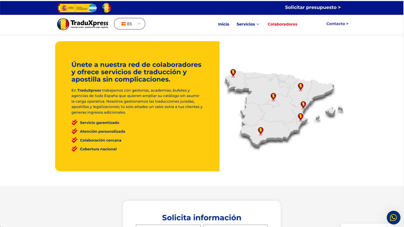Click the round Romanian flag badge in top bar
Image resolution: width=404 pixels, height=227 pixels.
[x=106, y=8]
